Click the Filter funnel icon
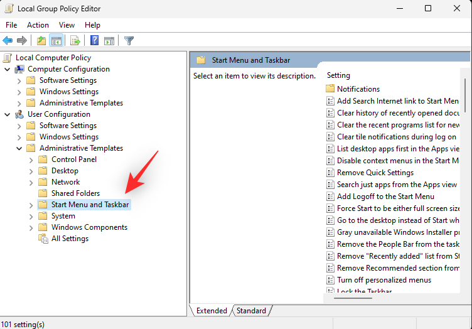The width and height of the screenshot is (472, 329). point(129,40)
